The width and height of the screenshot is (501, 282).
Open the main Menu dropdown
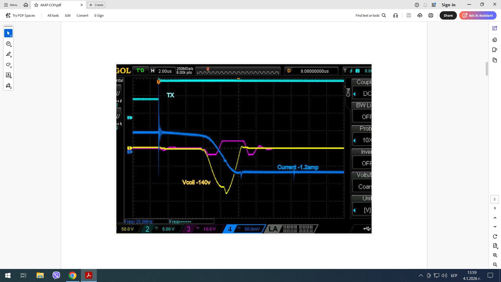pos(11,5)
